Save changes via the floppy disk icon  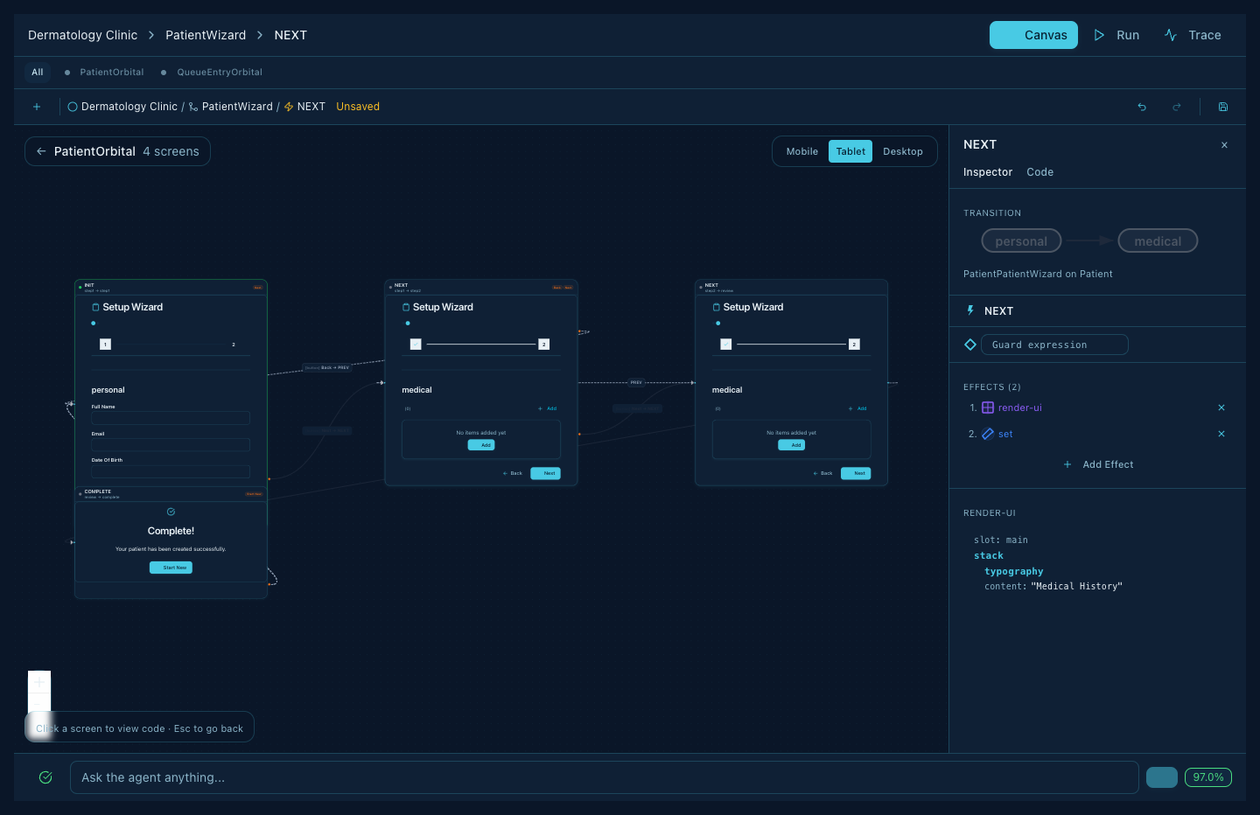click(x=1222, y=106)
